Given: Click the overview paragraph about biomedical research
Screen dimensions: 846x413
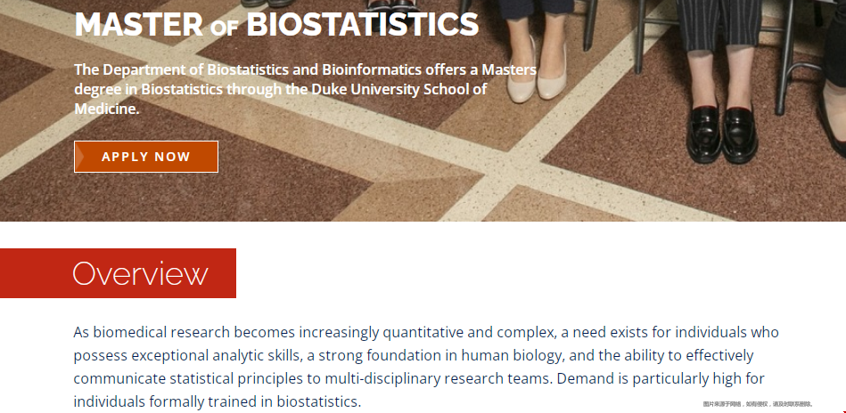Looking at the screenshot, I should 426,367.
